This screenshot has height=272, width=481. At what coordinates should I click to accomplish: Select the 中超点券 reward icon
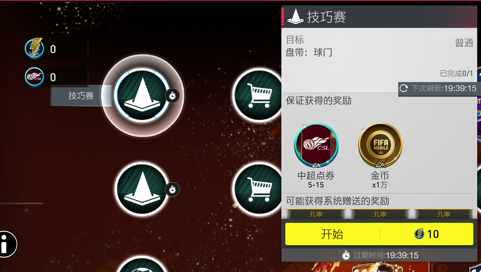(316, 145)
